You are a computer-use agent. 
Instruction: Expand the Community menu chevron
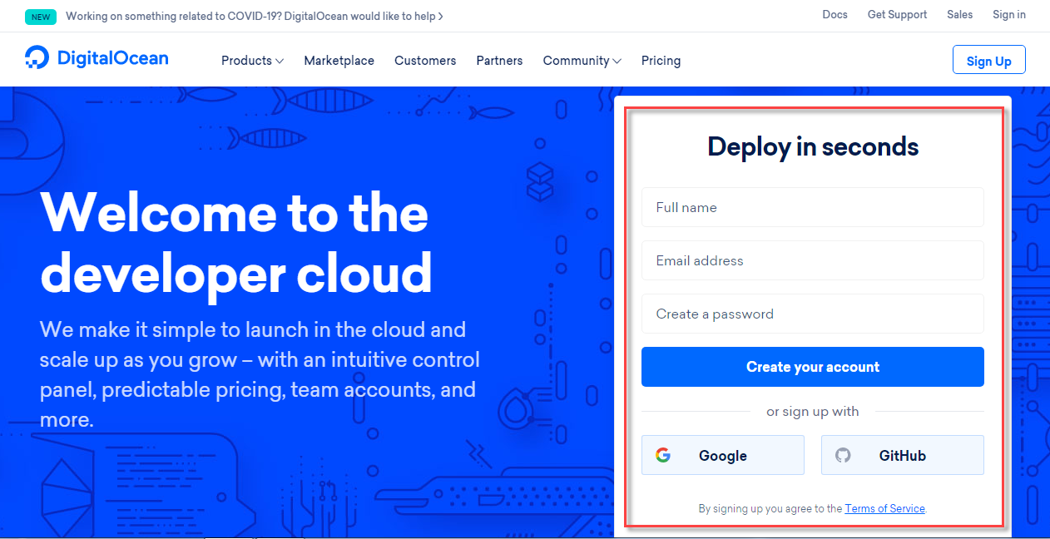617,61
